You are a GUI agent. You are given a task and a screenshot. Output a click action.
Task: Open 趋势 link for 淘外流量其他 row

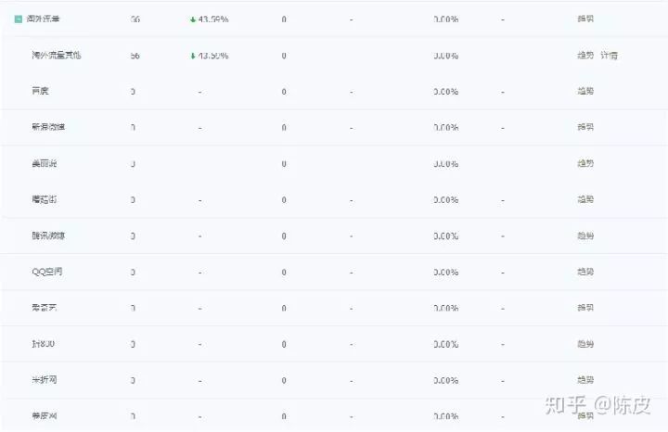(x=584, y=55)
